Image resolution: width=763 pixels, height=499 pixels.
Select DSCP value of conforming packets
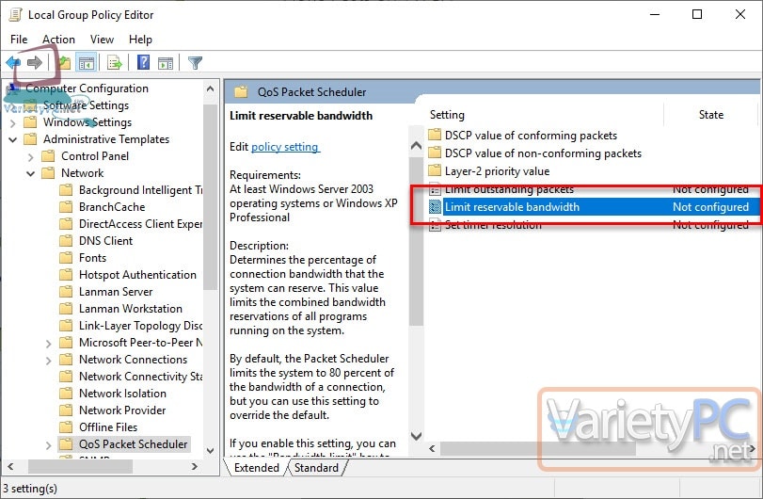point(531,136)
